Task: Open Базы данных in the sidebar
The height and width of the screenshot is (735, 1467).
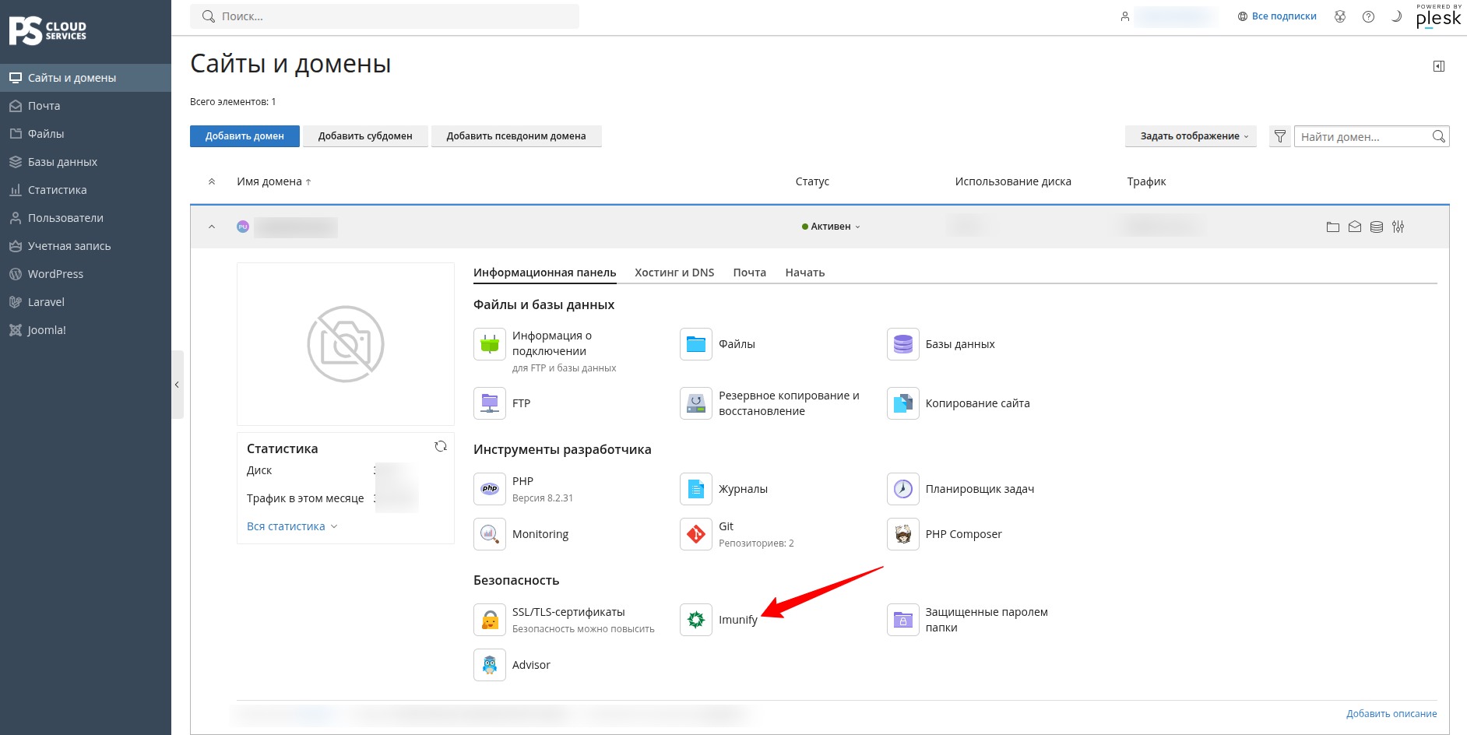Action: click(86, 162)
